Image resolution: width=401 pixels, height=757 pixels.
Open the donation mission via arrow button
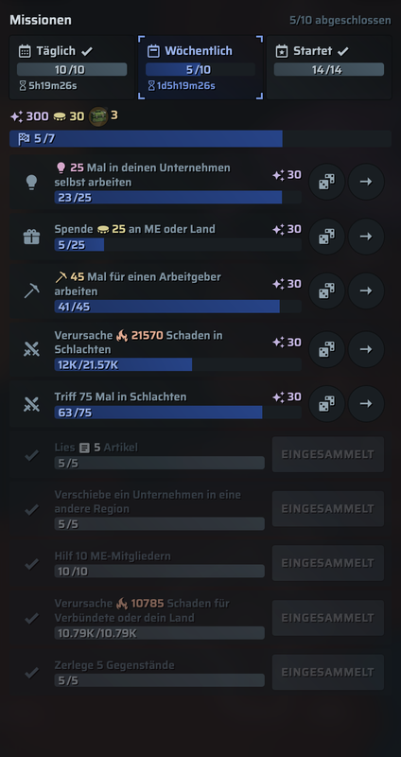(366, 236)
